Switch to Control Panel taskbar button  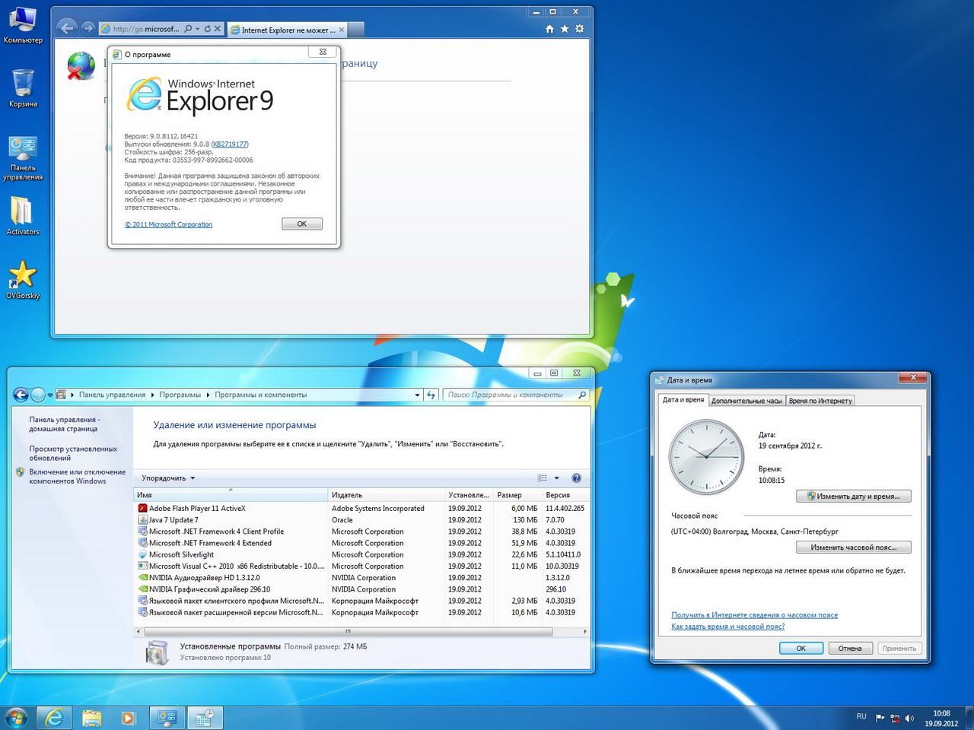(167, 717)
